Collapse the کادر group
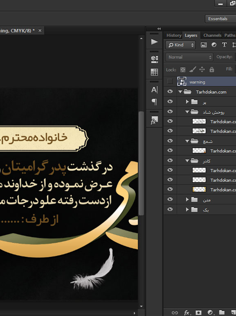The image size is (236, 316). pyautogui.click(x=187, y=161)
